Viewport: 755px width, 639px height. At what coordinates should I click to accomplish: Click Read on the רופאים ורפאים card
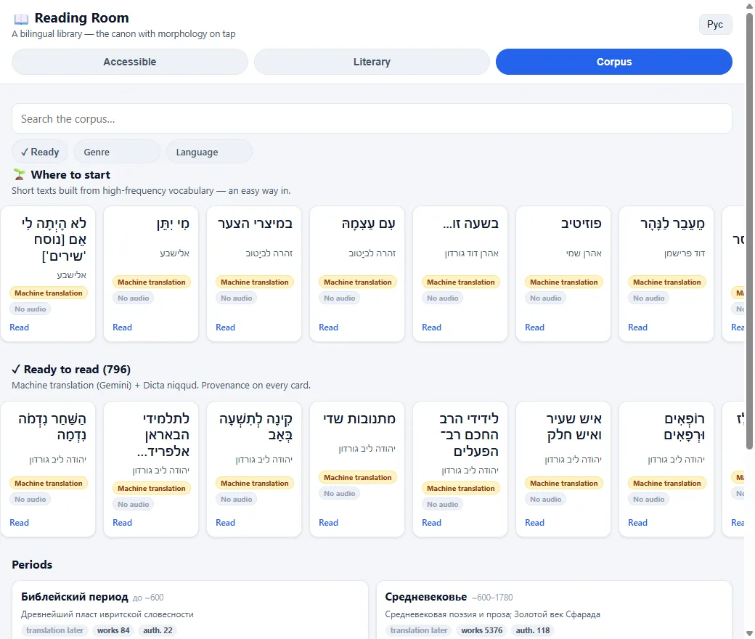click(x=637, y=523)
